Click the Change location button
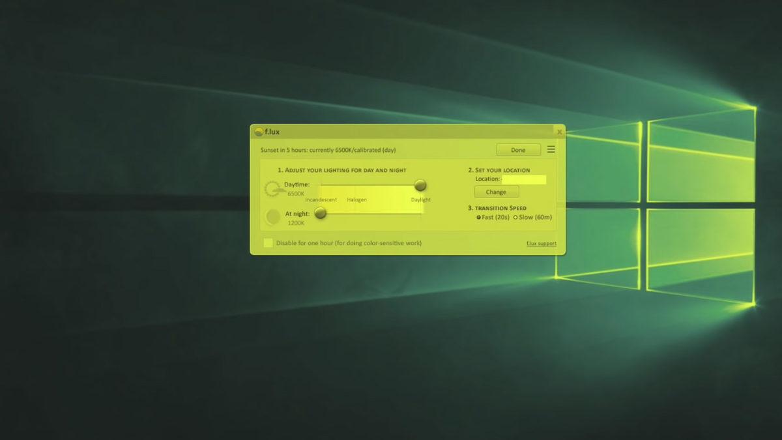Screen dimensions: 782x440 click(x=496, y=192)
